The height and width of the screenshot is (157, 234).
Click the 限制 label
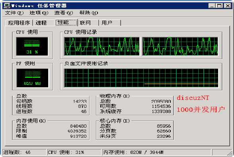pos(21,131)
